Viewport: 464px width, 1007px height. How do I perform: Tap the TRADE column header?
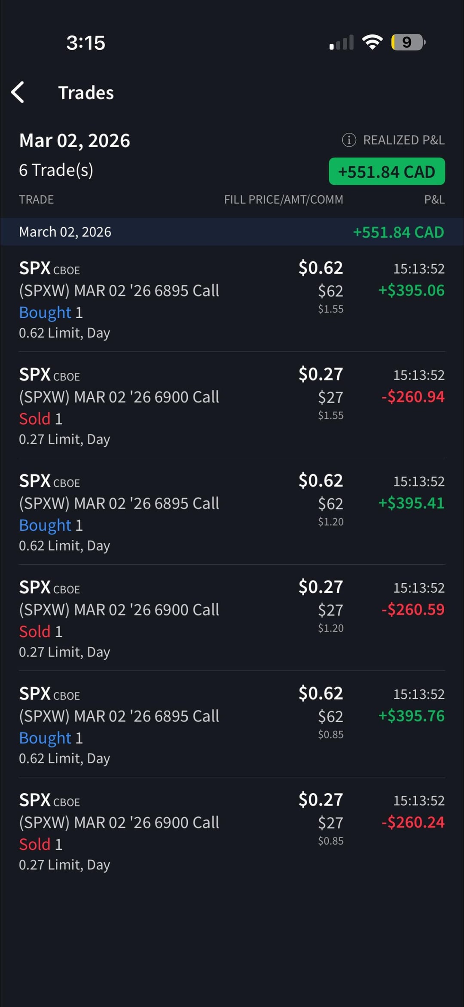click(x=36, y=200)
